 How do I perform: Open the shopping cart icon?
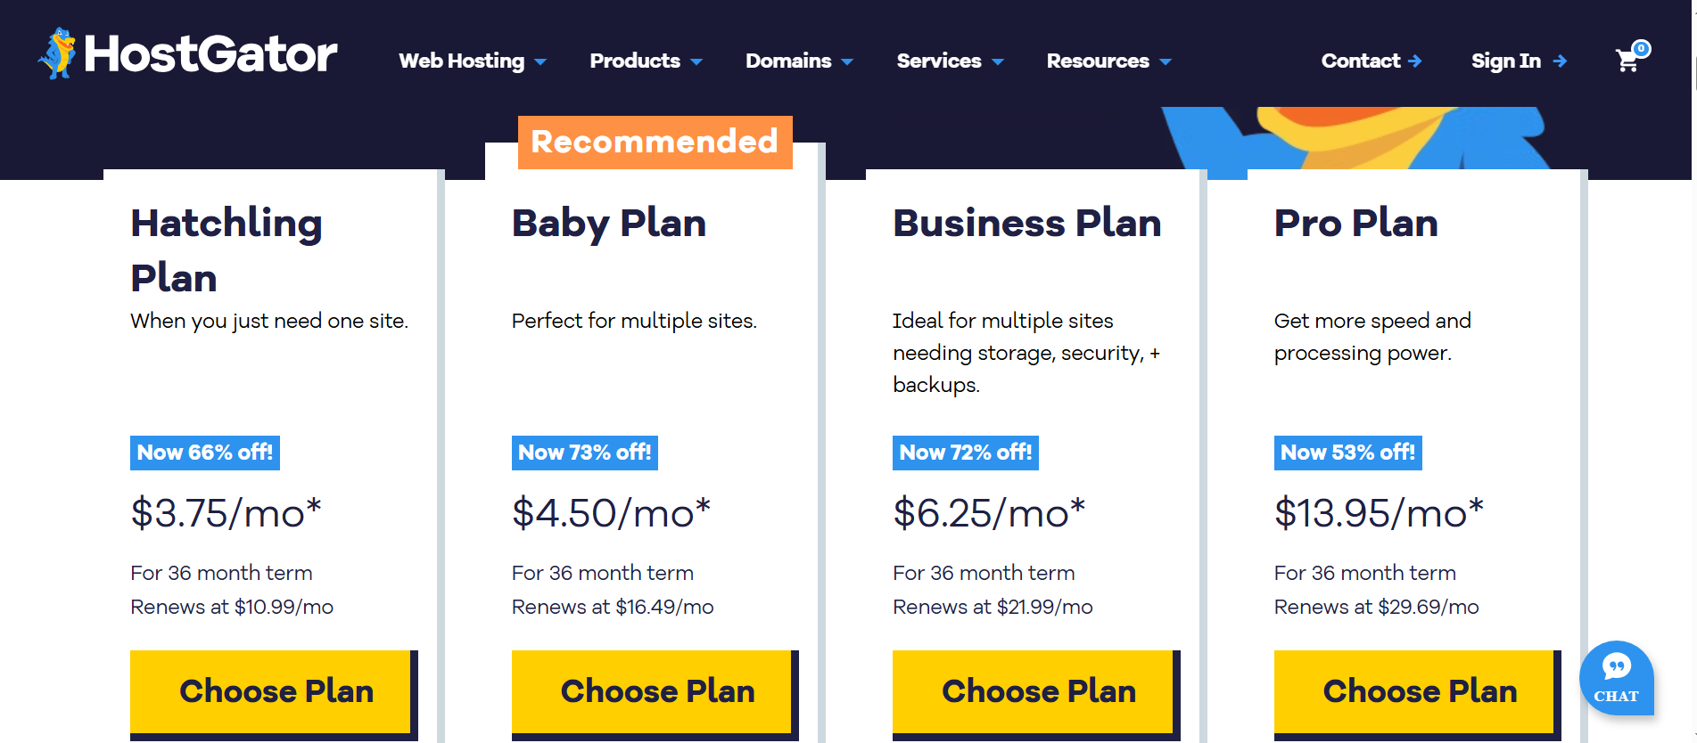point(1627,61)
